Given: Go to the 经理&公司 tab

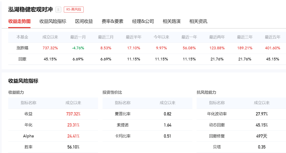Looking at the screenshot, I should [143, 21].
